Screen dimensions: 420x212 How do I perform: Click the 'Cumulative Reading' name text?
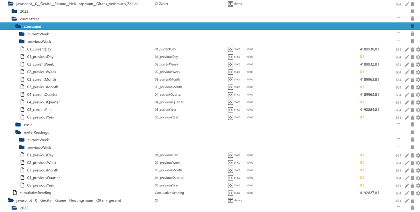[169, 193]
